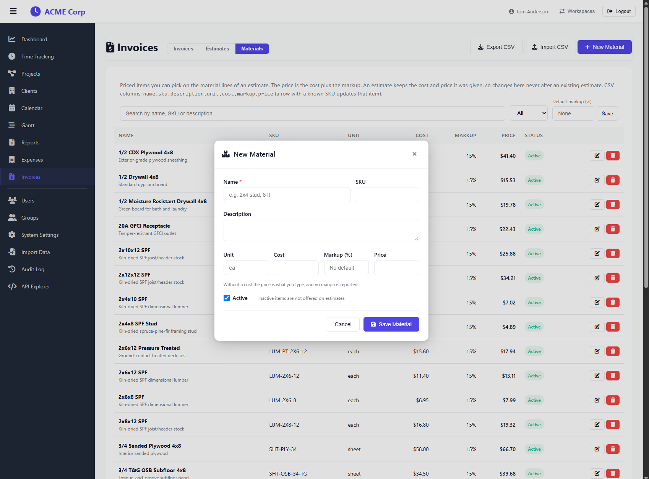Open the All status filter dropdown
The image size is (649, 479).
529,113
